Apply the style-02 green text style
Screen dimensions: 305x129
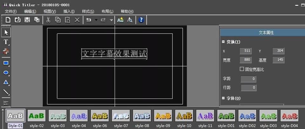coord(37,116)
